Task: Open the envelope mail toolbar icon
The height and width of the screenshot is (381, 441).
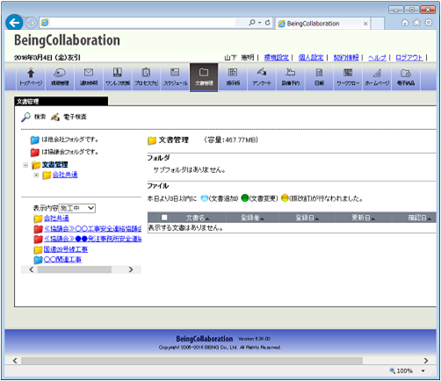Action: pos(89,76)
